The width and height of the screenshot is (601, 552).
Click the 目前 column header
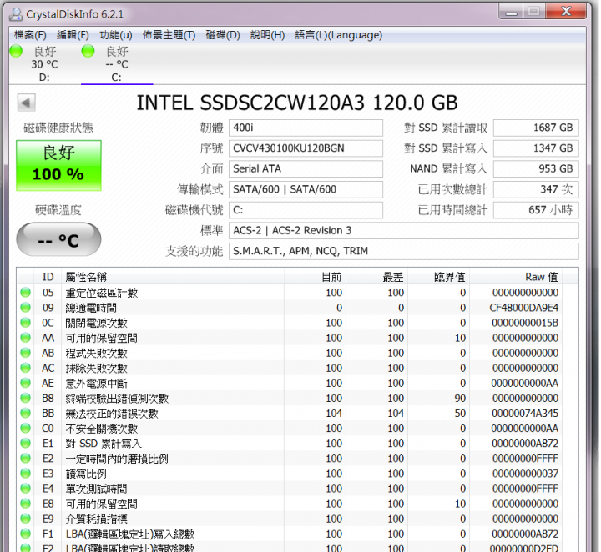tap(315, 277)
